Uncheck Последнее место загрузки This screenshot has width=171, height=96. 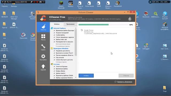pos(54,42)
